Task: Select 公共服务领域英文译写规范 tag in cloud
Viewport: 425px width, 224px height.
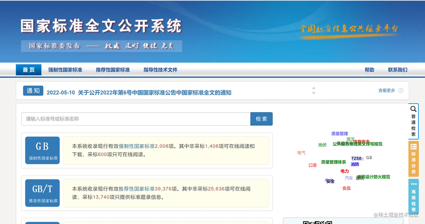Action: coord(358,144)
